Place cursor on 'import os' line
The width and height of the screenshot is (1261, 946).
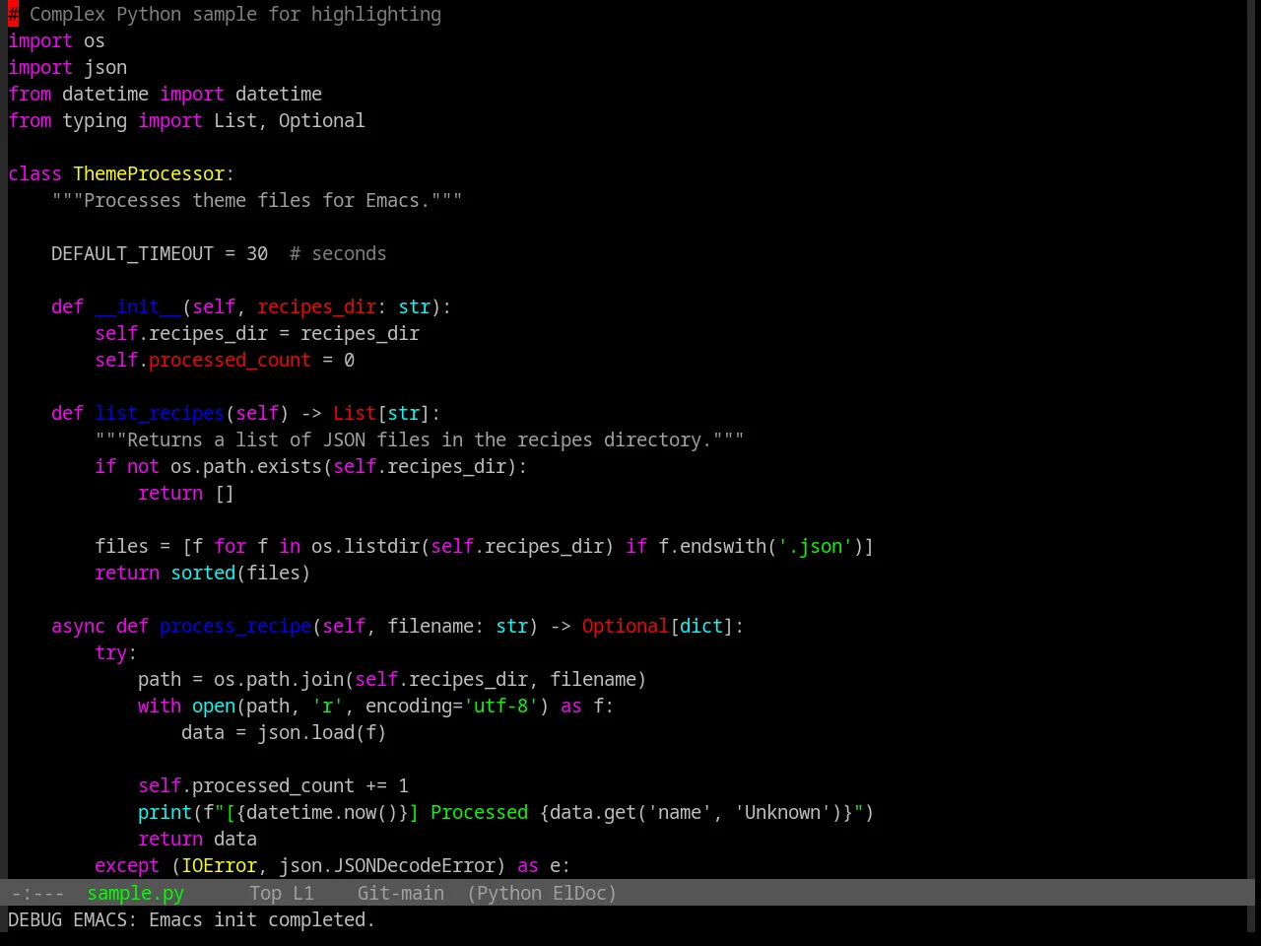56,40
